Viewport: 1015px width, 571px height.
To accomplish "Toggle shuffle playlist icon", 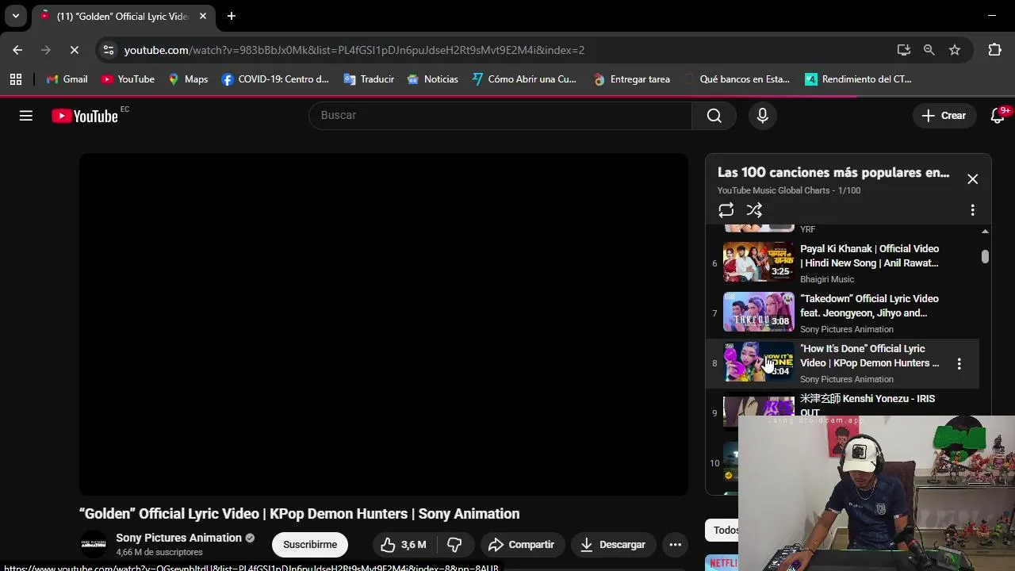I will [754, 210].
